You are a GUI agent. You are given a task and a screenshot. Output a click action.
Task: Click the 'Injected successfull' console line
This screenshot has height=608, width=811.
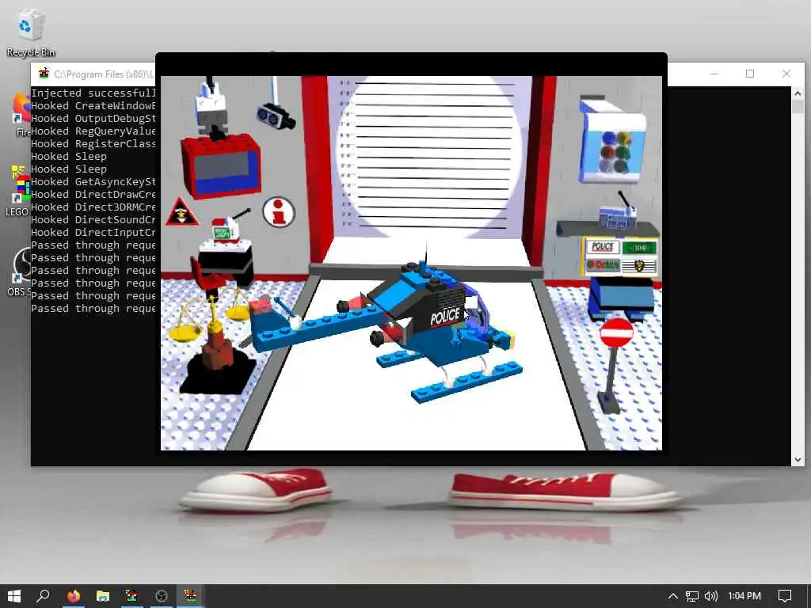point(93,93)
